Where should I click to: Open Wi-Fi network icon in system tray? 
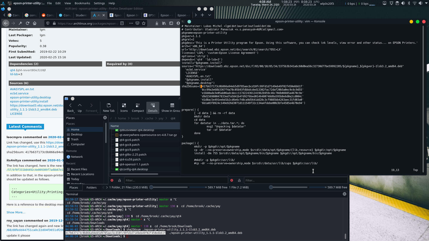[414, 4]
